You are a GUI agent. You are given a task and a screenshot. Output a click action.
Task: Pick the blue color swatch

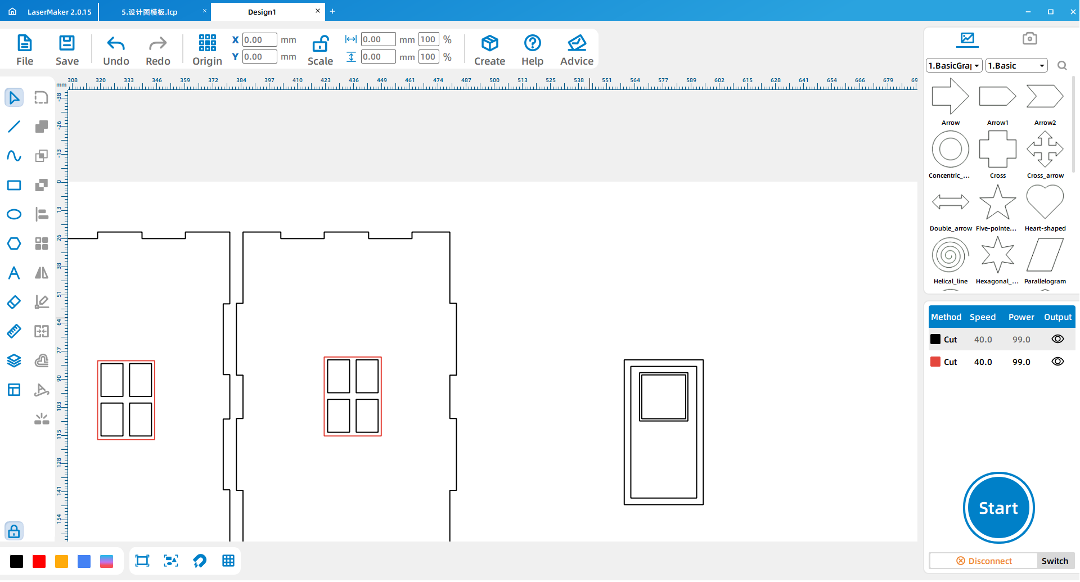(x=84, y=561)
